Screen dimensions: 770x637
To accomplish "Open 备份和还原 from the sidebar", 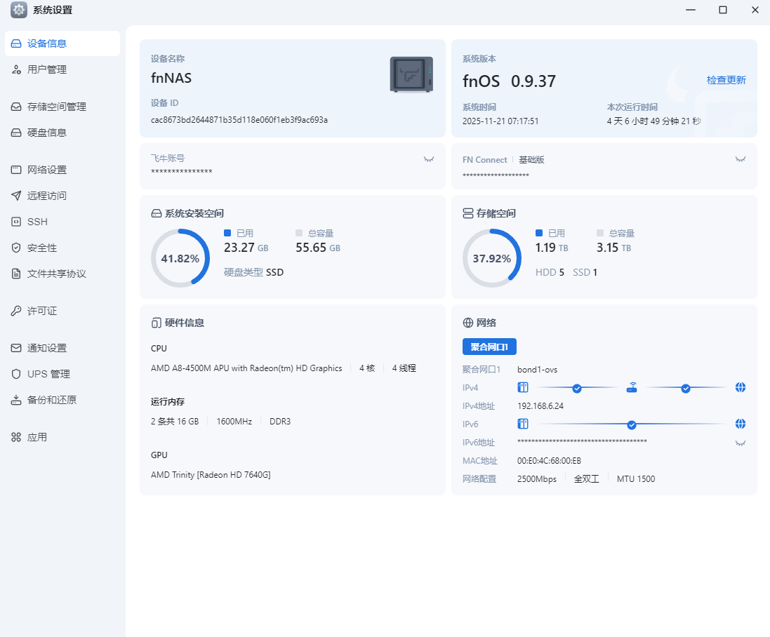I will [51, 400].
